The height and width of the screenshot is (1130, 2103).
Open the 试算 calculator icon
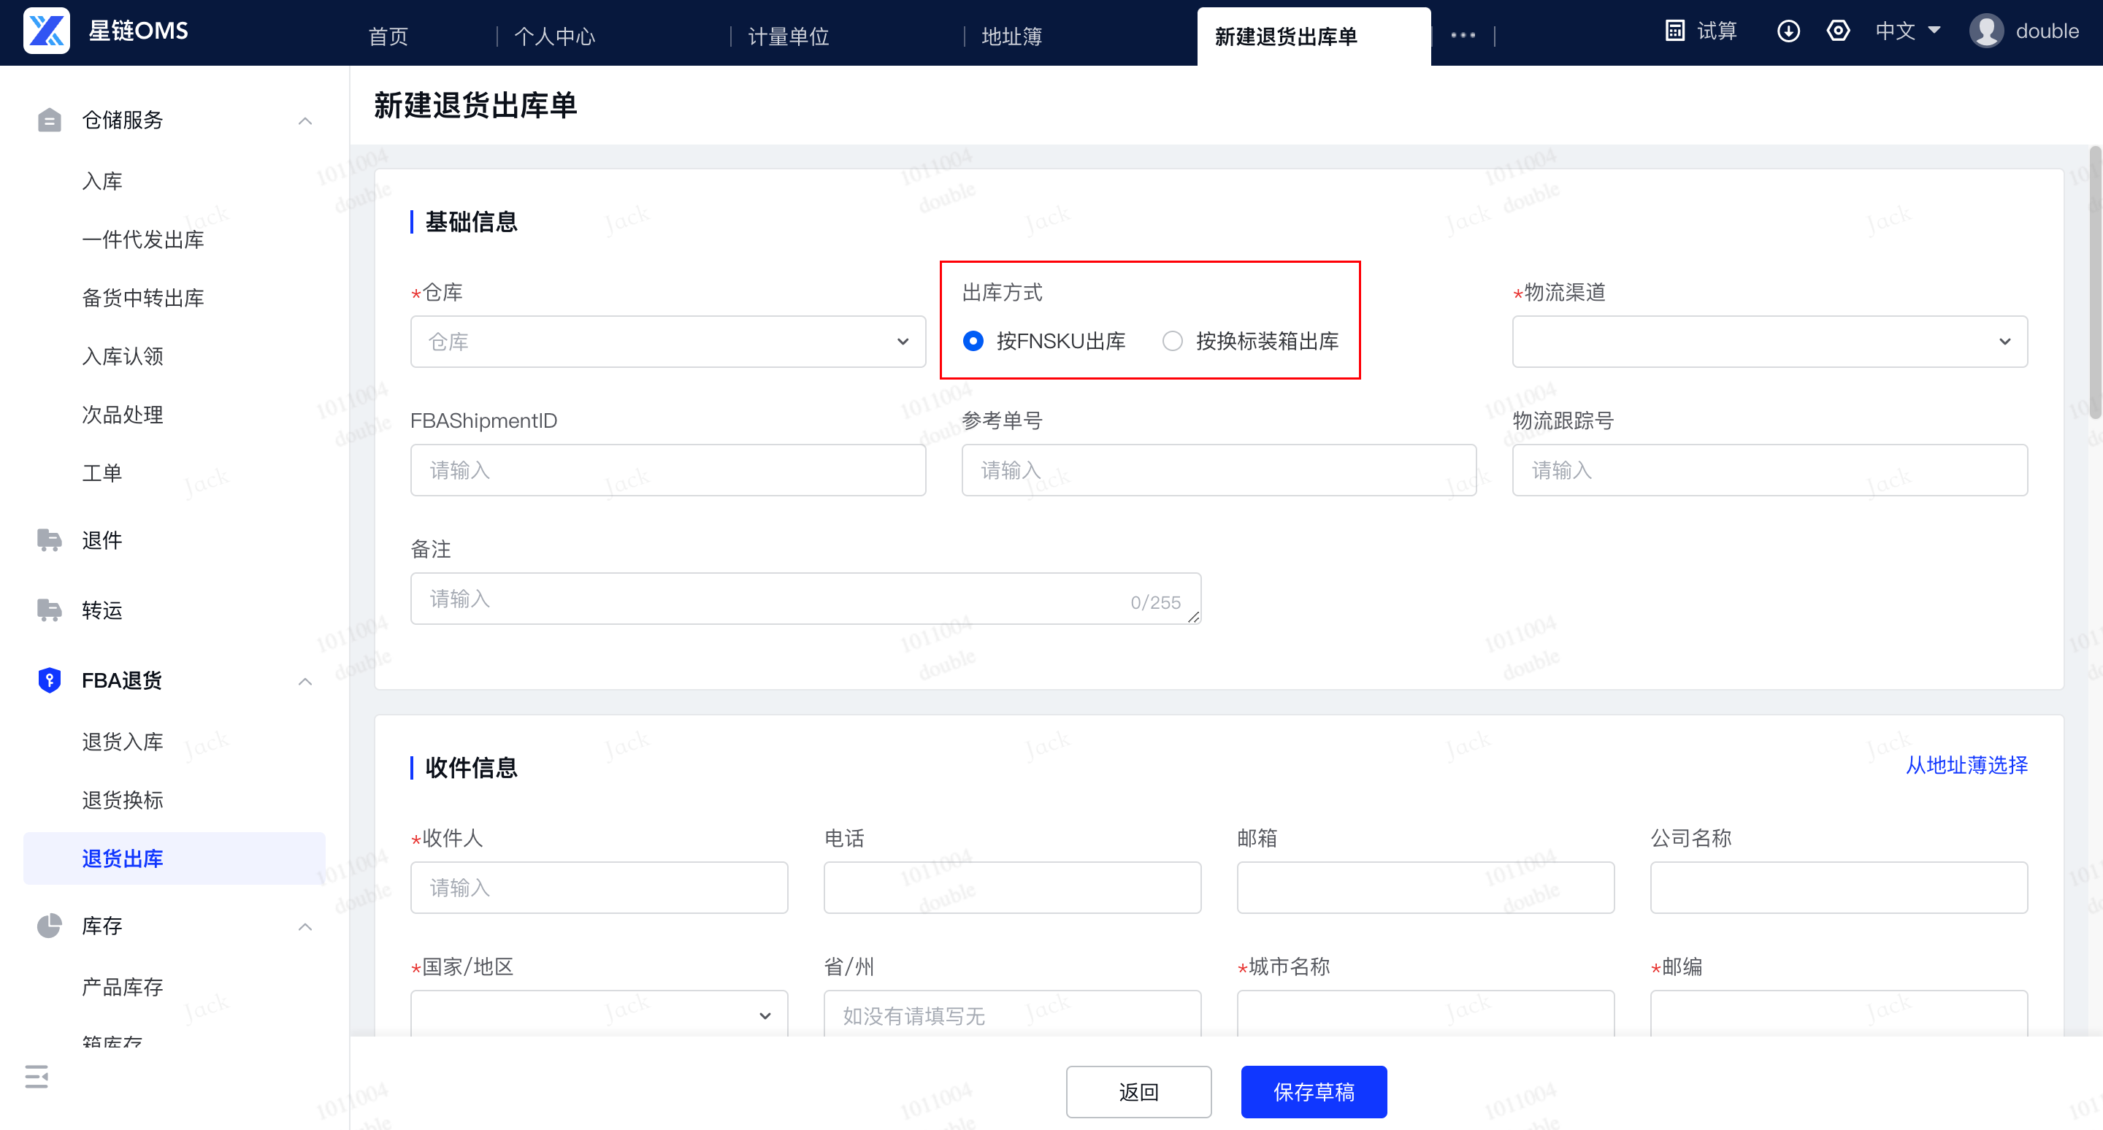pos(1674,31)
